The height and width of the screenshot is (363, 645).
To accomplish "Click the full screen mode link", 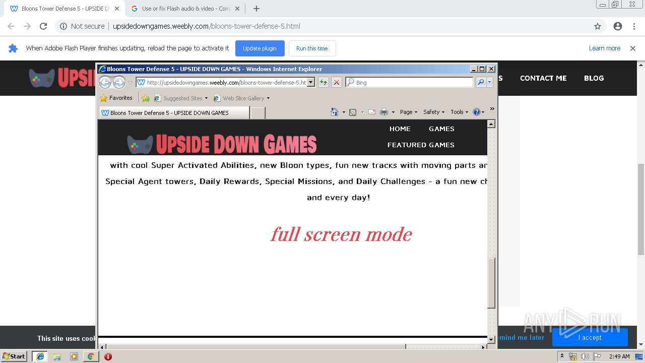I will (x=342, y=234).
